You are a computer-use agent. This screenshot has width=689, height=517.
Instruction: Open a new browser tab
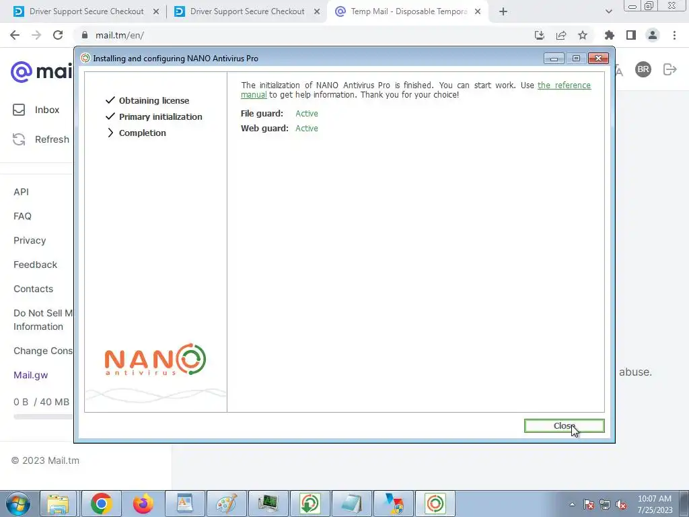click(503, 12)
